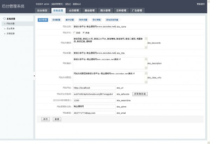210x144 pixels.
Task: Click the description textarea scroll-down arrow
Action: 146,68
